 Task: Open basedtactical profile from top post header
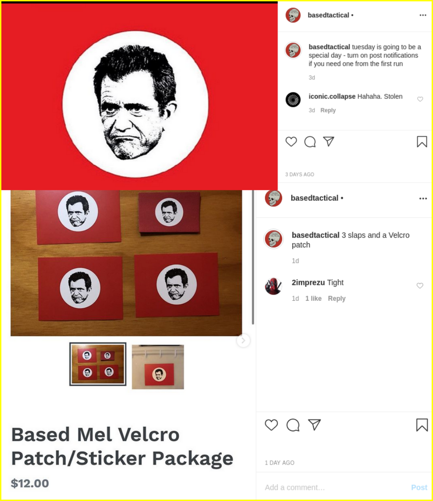click(328, 15)
